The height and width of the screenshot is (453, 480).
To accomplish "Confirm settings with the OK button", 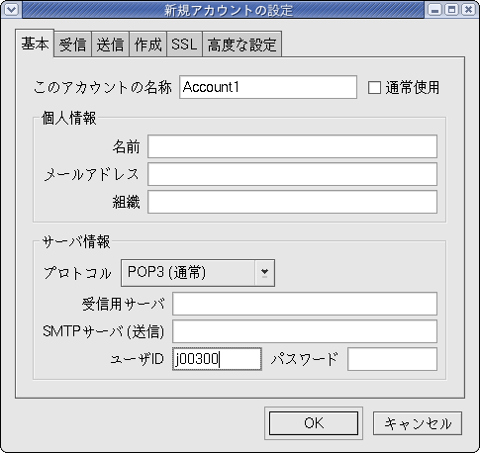I will (314, 423).
